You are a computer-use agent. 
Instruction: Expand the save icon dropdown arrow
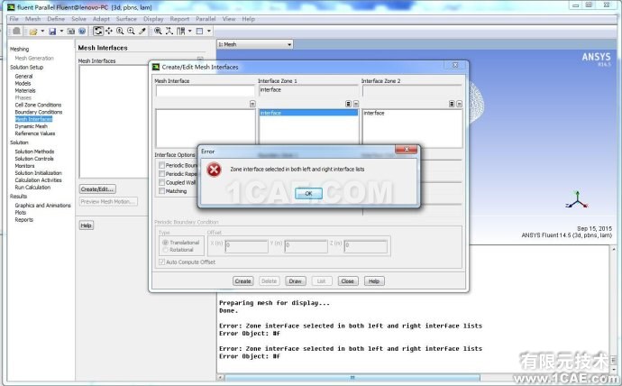click(x=61, y=31)
